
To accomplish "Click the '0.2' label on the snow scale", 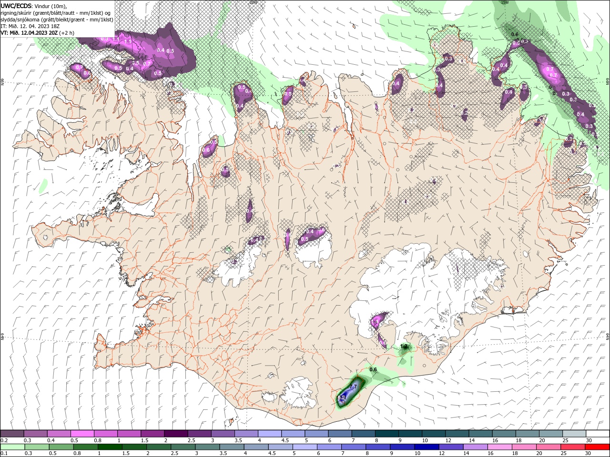I will (4, 441).
